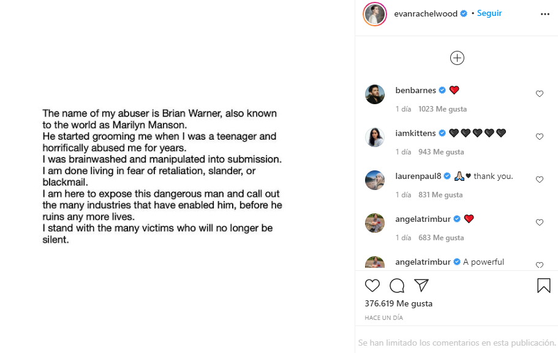View the 1023 Me gusta likes on benbarnes comment

pyautogui.click(x=442, y=109)
